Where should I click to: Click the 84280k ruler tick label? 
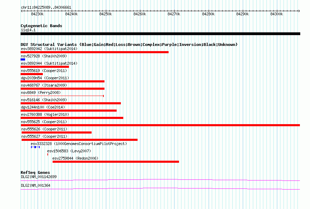[x=208, y=14]
